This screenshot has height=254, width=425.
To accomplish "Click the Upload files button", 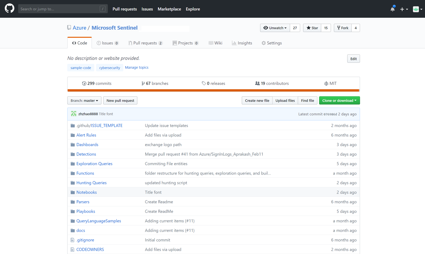I will [x=285, y=101].
